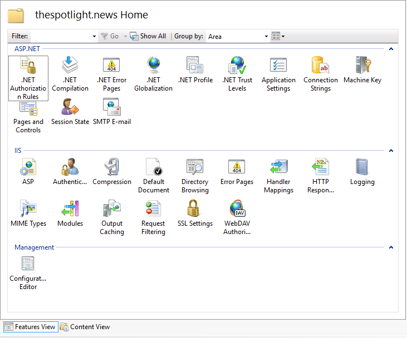Open WebDAV Authoring Rules feature
Image resolution: width=407 pixels, height=338 pixels.
click(237, 217)
